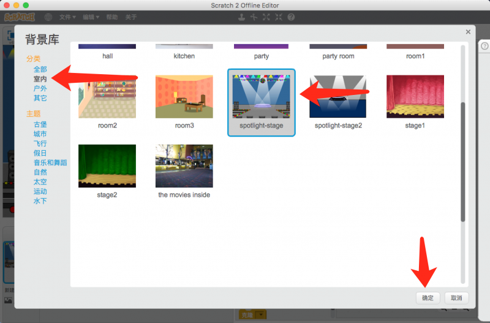Screen dimensions: 490x323
Task: Filter by 运动 theme
Action: pos(40,191)
